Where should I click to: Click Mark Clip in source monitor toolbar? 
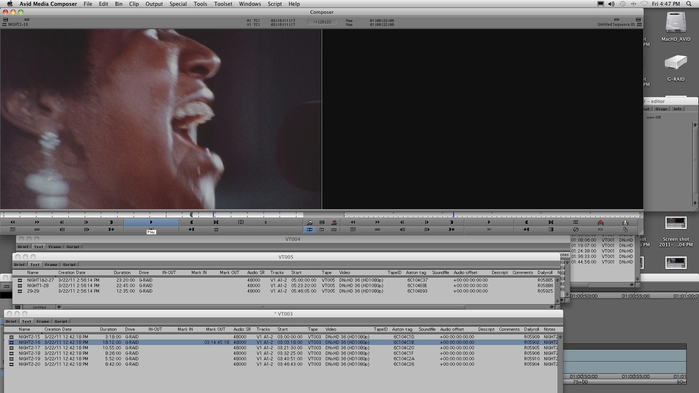pos(216,222)
